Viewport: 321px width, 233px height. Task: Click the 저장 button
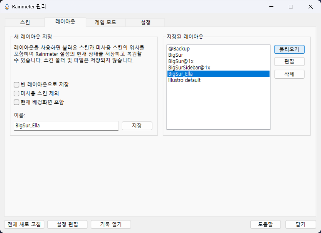[137, 126]
